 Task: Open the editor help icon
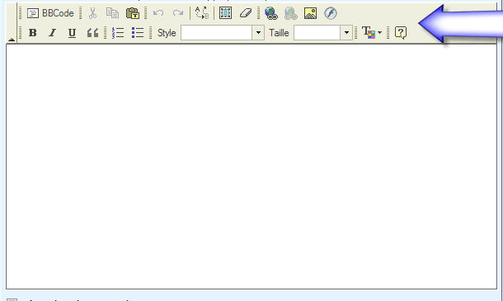point(401,33)
